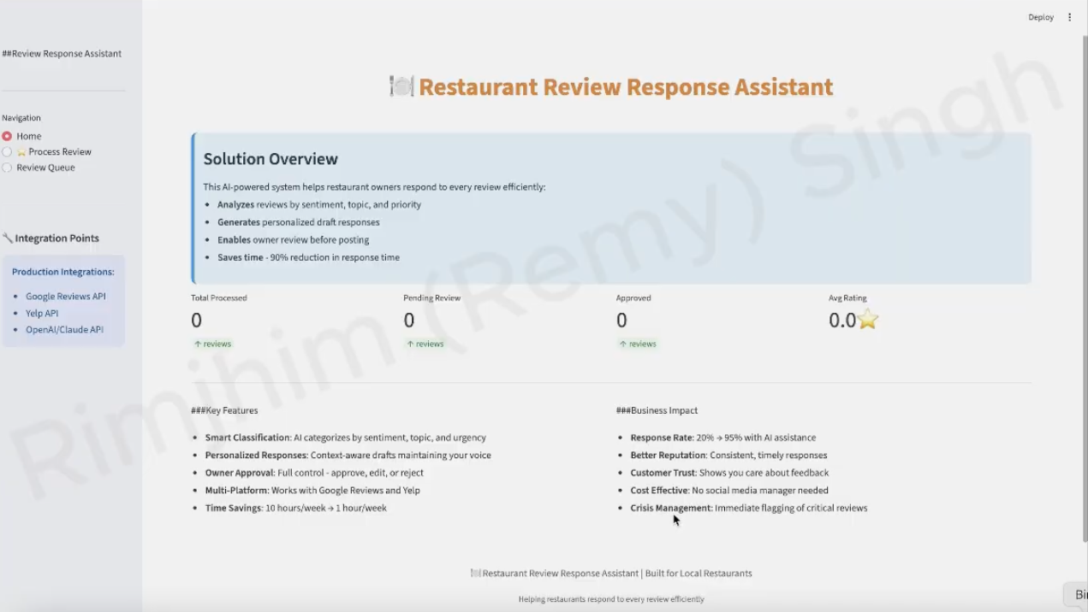Click the Generates personalized draft responses bullet
Image resolution: width=1088 pixels, height=612 pixels.
point(298,222)
